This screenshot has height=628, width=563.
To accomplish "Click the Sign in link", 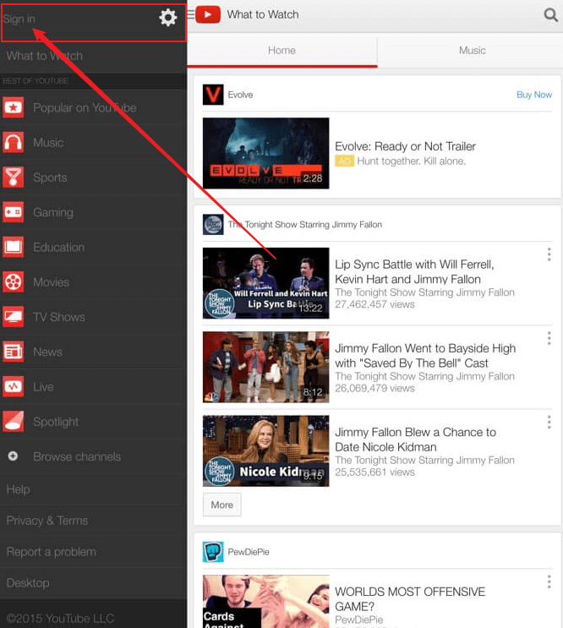I will coord(19,19).
